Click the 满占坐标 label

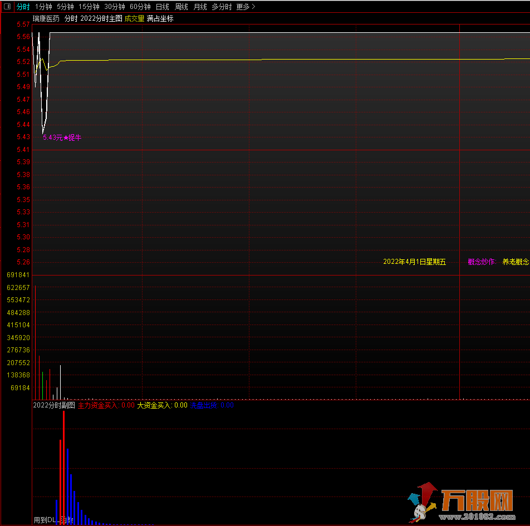point(160,18)
